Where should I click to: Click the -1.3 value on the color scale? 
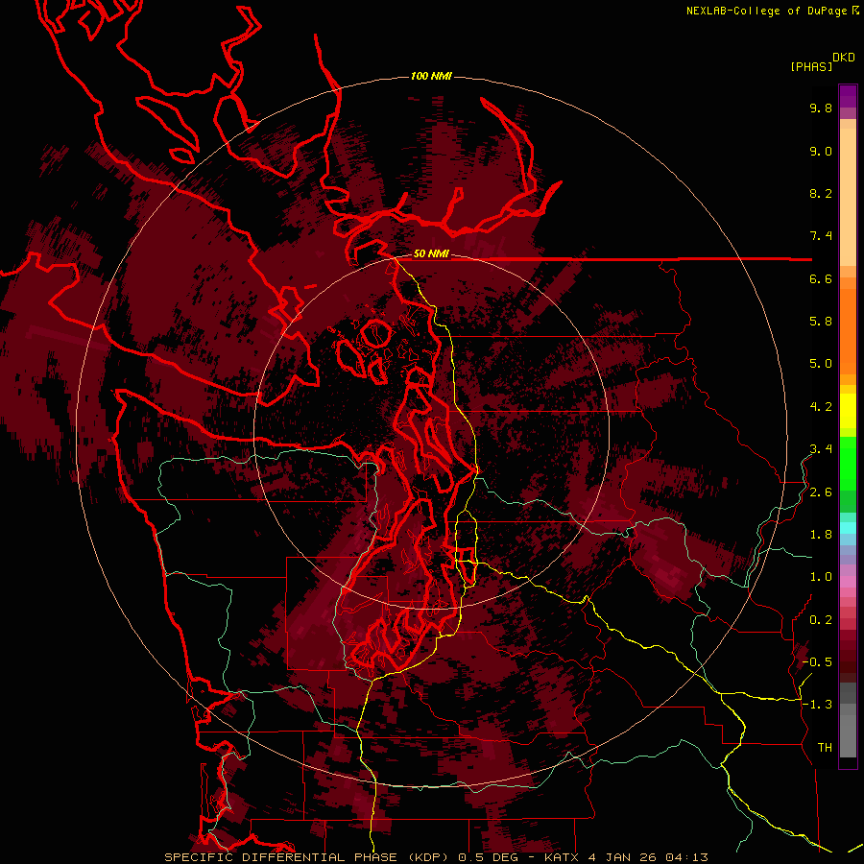click(817, 705)
